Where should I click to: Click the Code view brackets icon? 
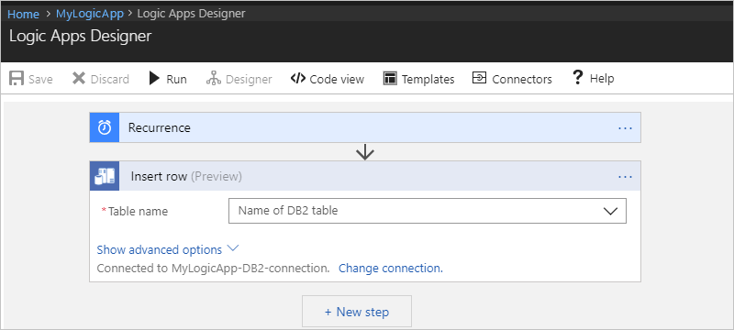pos(297,78)
